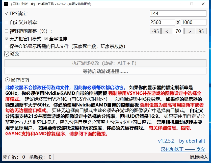The width and height of the screenshot is (211, 163).
Task: Click the blue text 此修改器不会修改任何游戏文件
Action: 37,88
